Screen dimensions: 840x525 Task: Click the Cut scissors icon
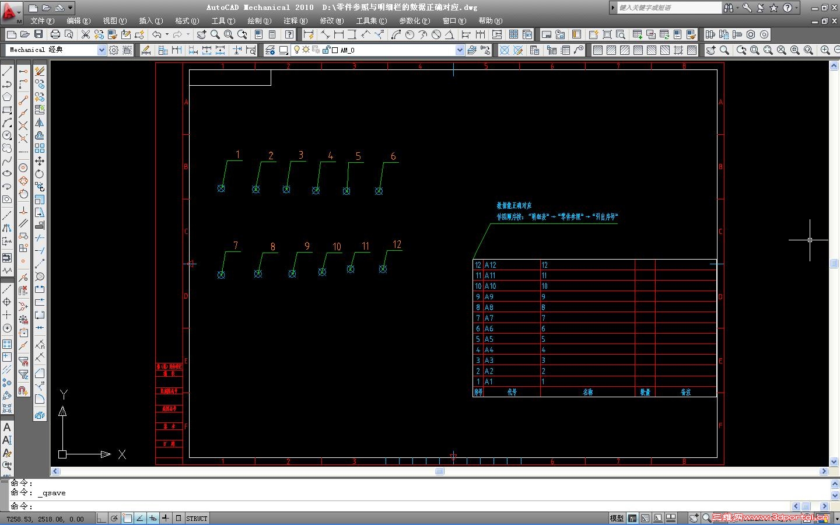coord(86,34)
